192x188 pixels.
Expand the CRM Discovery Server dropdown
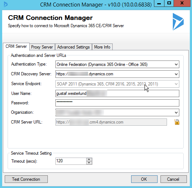tap(176, 74)
